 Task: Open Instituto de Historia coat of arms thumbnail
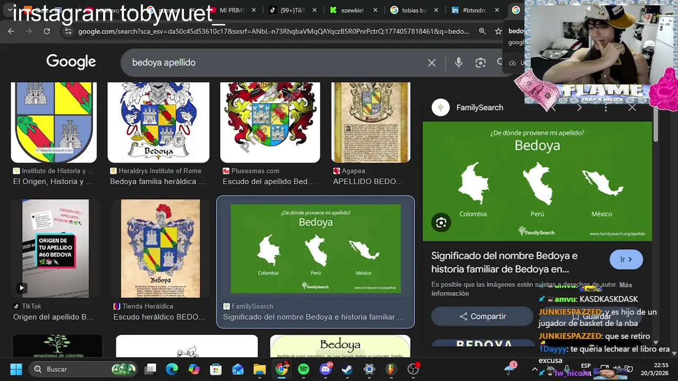(54, 122)
